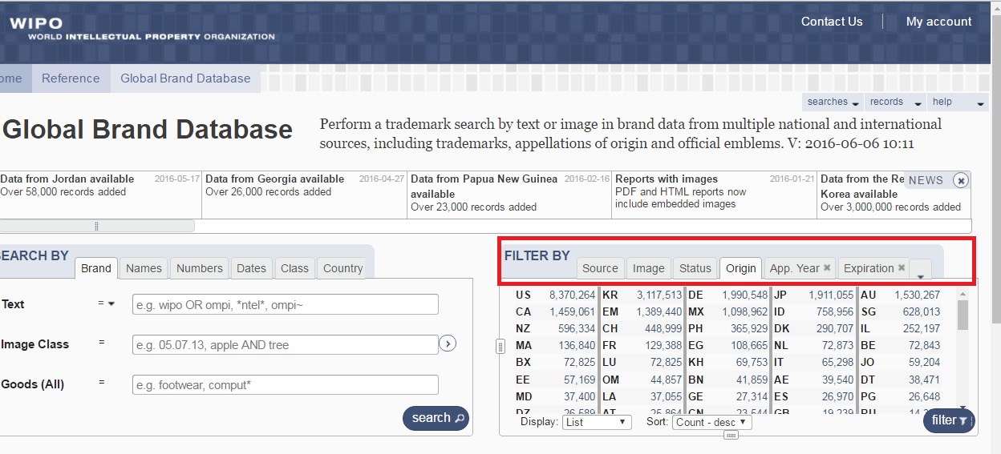Go to the Reference page

point(71,78)
